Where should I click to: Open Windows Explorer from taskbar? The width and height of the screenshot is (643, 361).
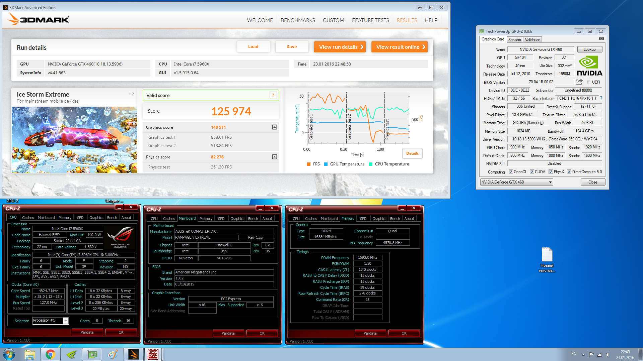(x=30, y=354)
